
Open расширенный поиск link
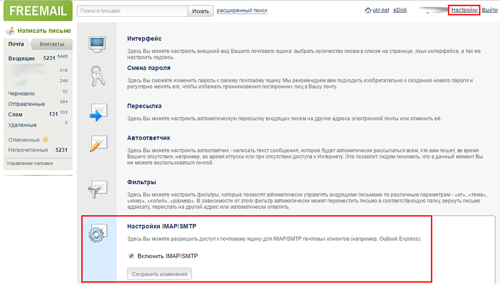point(242,11)
